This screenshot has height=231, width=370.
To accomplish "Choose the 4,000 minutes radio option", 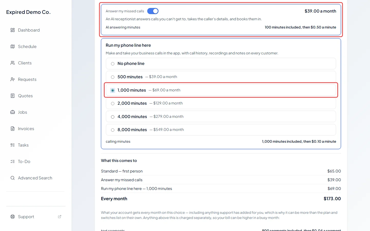I will [113, 117].
